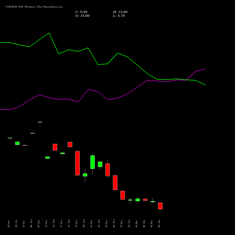Select the 19 Nov date label
This screenshot has width=235, height=235.
76,223
